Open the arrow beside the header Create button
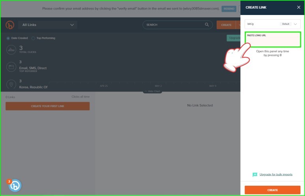305x196 pixels. (238, 25)
